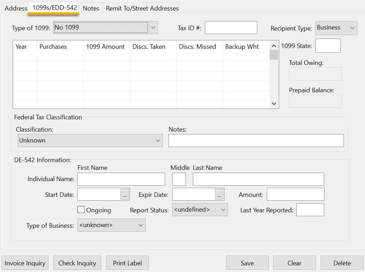Open the Expir Date picker ellipsis button

(219, 194)
